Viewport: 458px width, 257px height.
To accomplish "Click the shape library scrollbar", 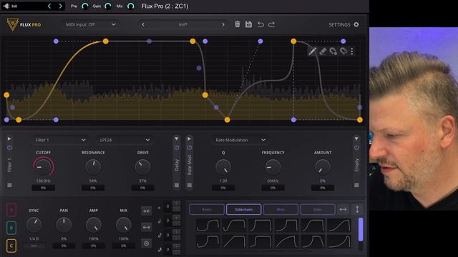I will point(361,230).
